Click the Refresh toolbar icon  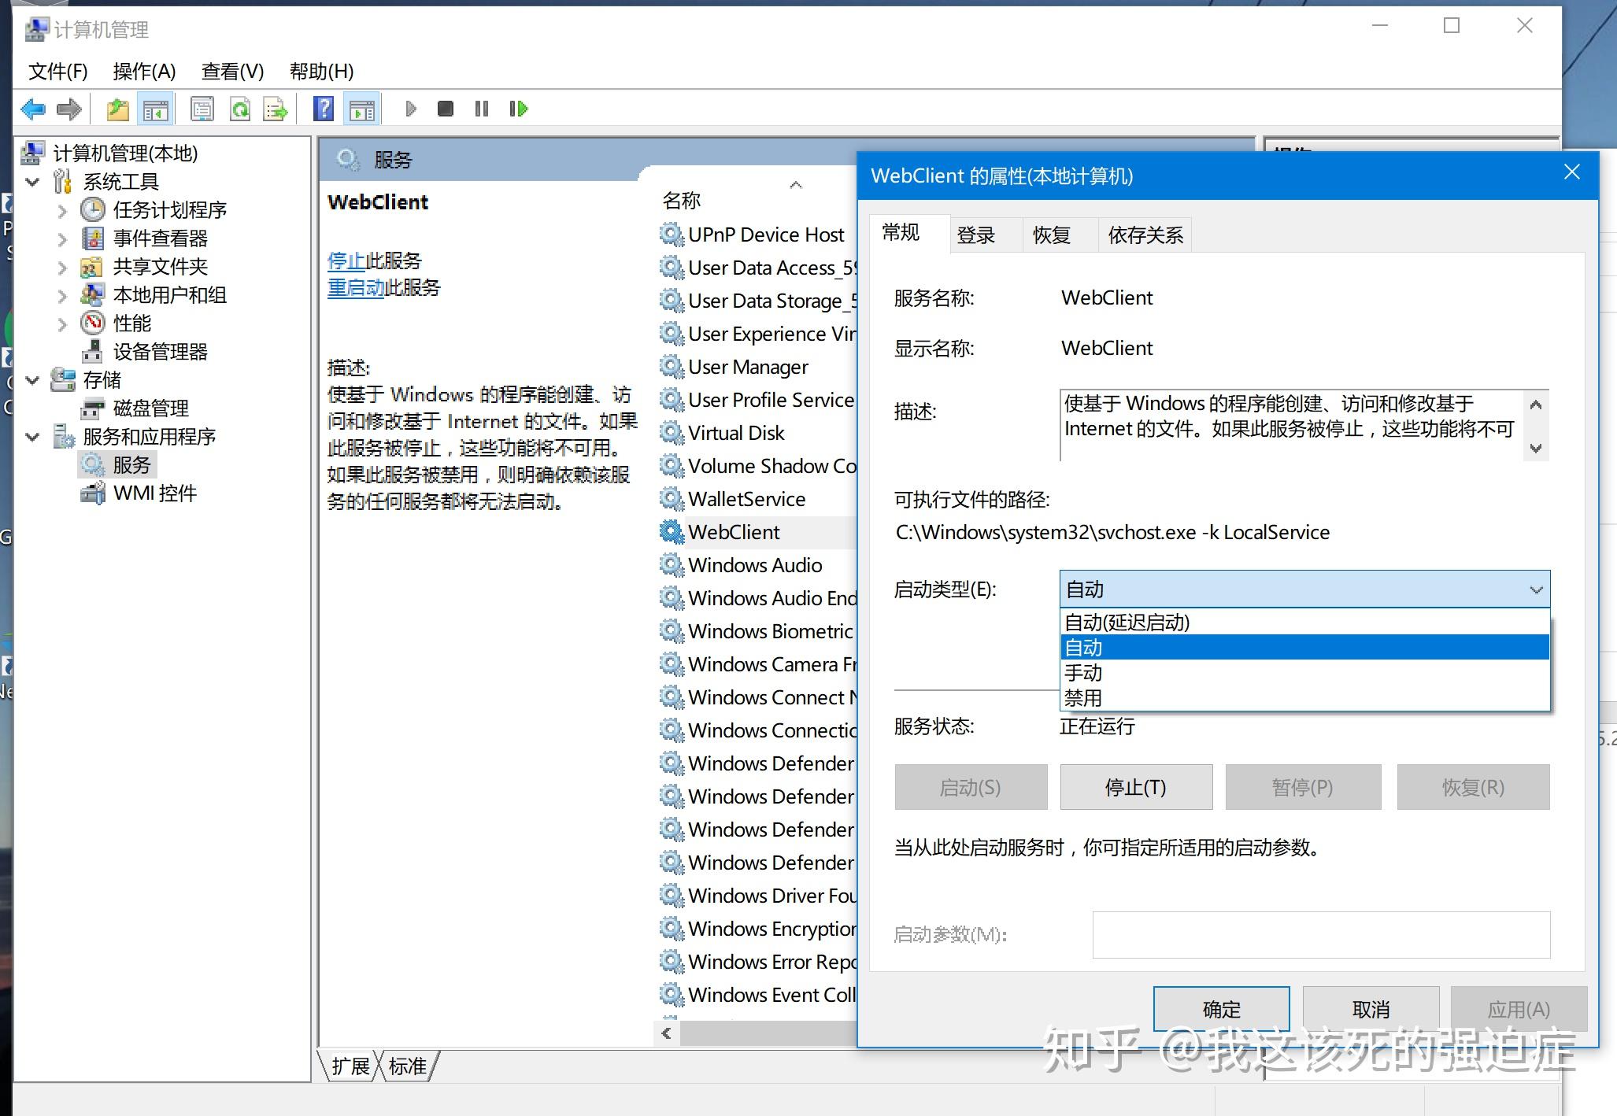(x=239, y=109)
